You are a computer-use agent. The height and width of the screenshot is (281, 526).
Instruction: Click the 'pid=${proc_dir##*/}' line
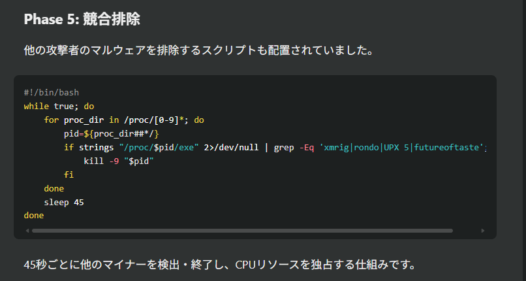(x=112, y=134)
